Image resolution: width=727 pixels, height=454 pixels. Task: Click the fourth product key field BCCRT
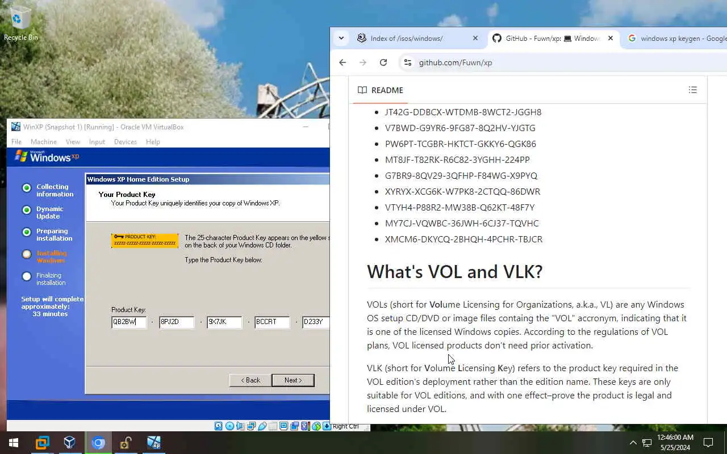pyautogui.click(x=272, y=322)
